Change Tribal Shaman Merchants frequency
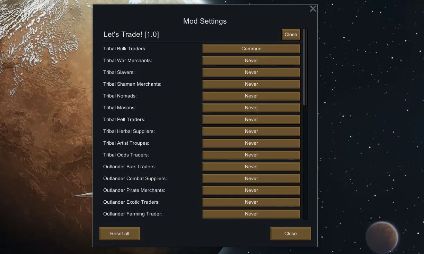 tap(251, 84)
